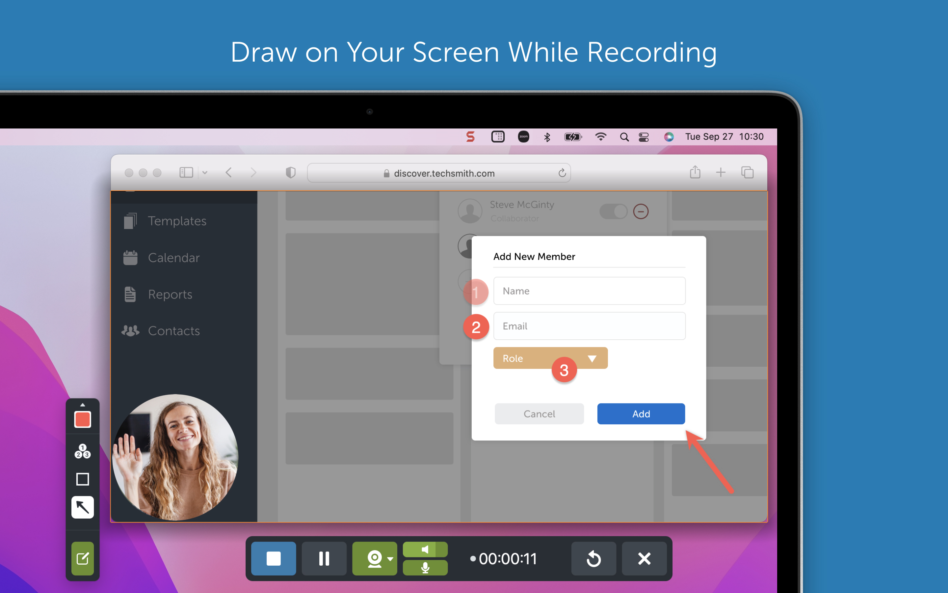The height and width of the screenshot is (593, 948).
Task: Click the Snagit icon in the menu bar
Action: tap(470, 136)
